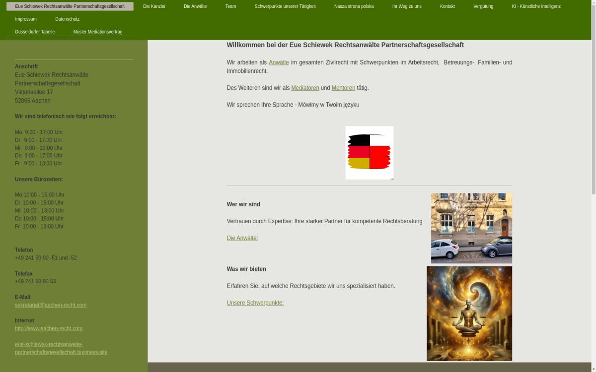Viewport: 596px width, 372px height.
Task: Select "Düsseldorfer Tabelle" in the lower menu
Action: pos(34,31)
